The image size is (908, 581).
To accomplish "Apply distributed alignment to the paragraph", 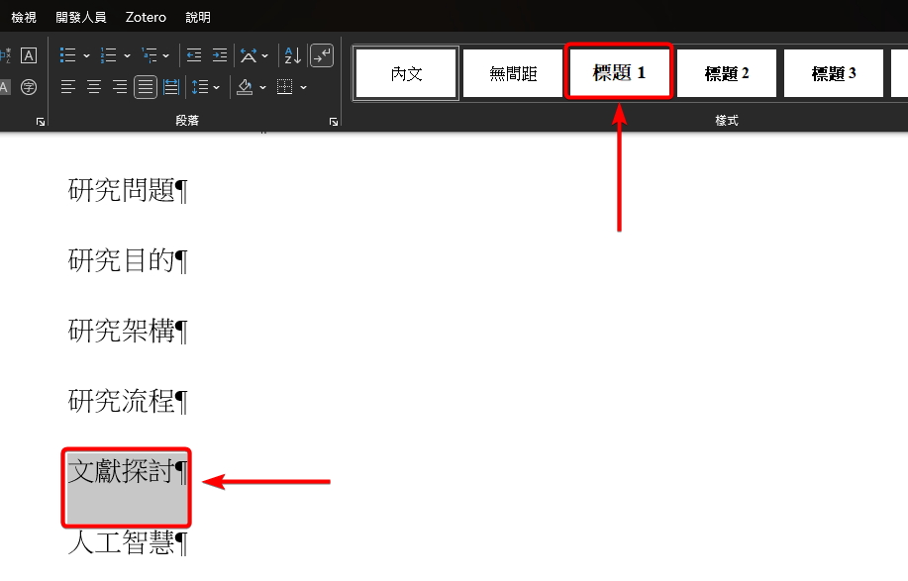I will [x=171, y=87].
